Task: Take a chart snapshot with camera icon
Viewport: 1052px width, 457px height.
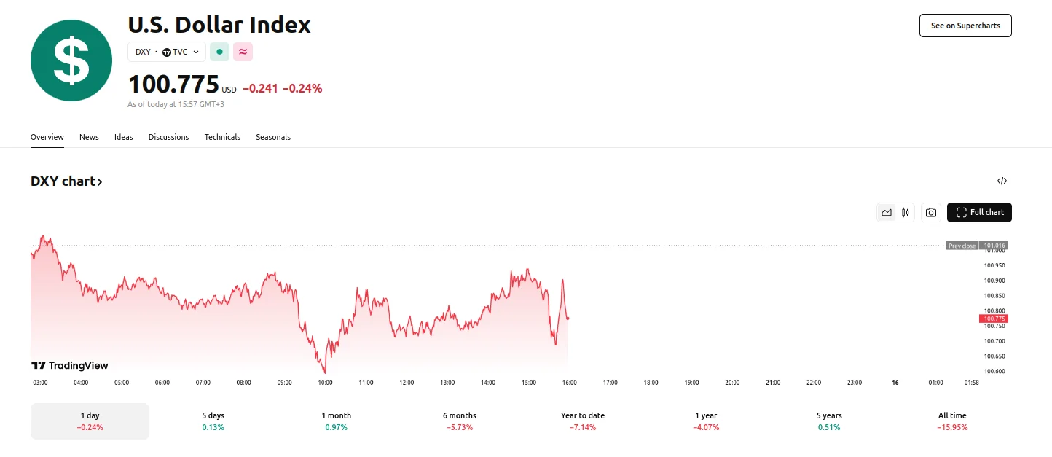Action: 930,213
